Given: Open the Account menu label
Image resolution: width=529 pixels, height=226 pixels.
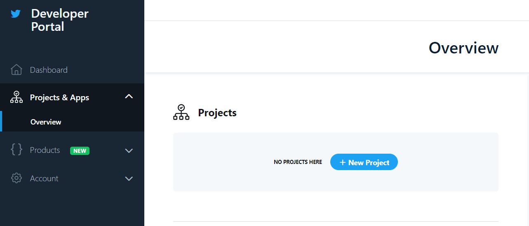Looking at the screenshot, I should [44, 178].
